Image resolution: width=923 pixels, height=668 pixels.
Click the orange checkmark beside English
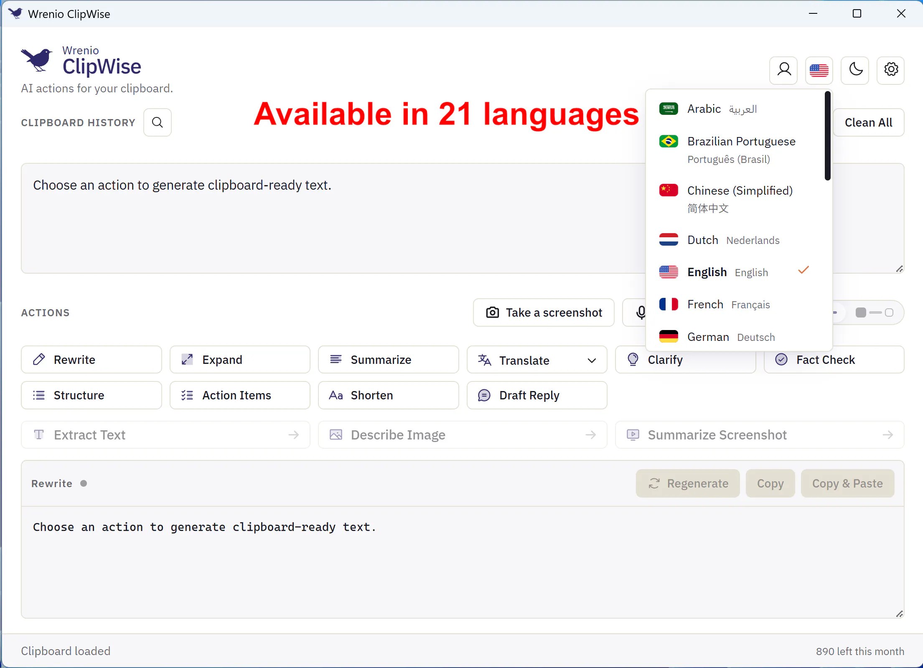(803, 270)
